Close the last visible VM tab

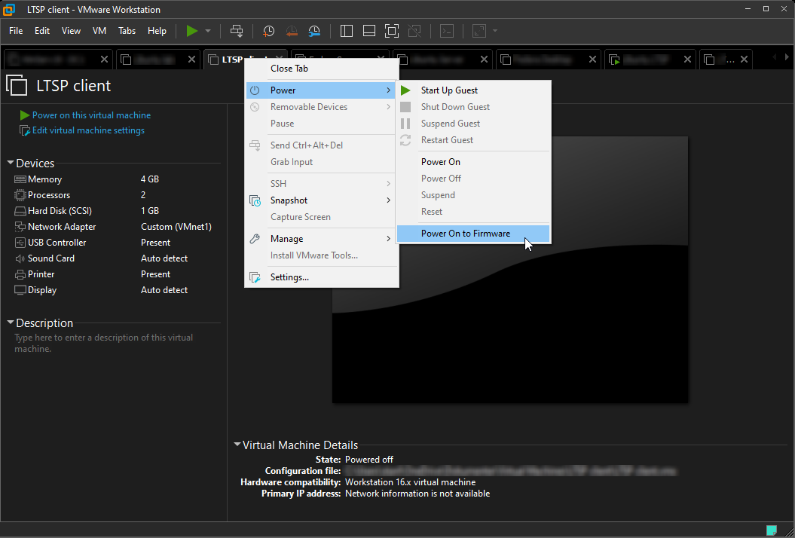pyautogui.click(x=744, y=60)
